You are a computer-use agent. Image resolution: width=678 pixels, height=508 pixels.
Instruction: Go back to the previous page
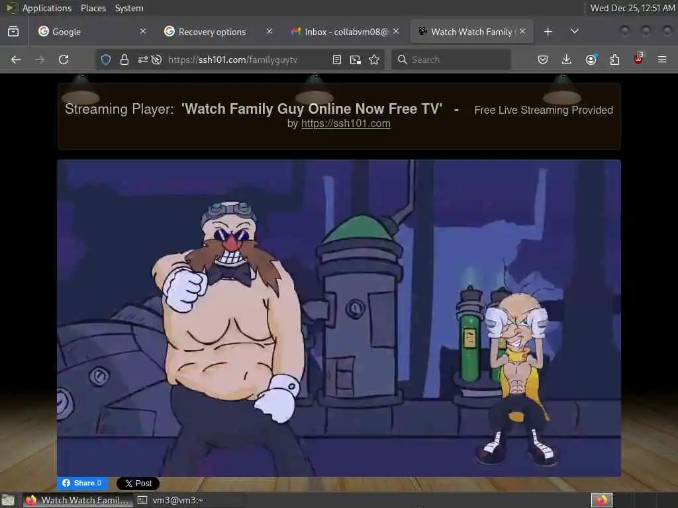(16, 60)
